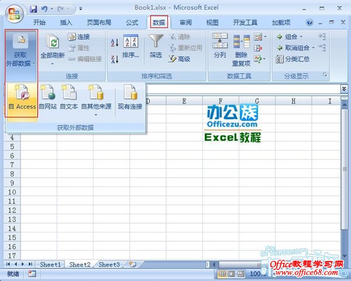
Task: Import data 自网站
Action: pyautogui.click(x=48, y=98)
